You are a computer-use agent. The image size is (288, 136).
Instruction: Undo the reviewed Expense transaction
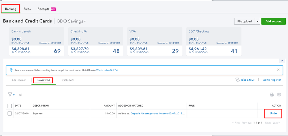(273, 114)
